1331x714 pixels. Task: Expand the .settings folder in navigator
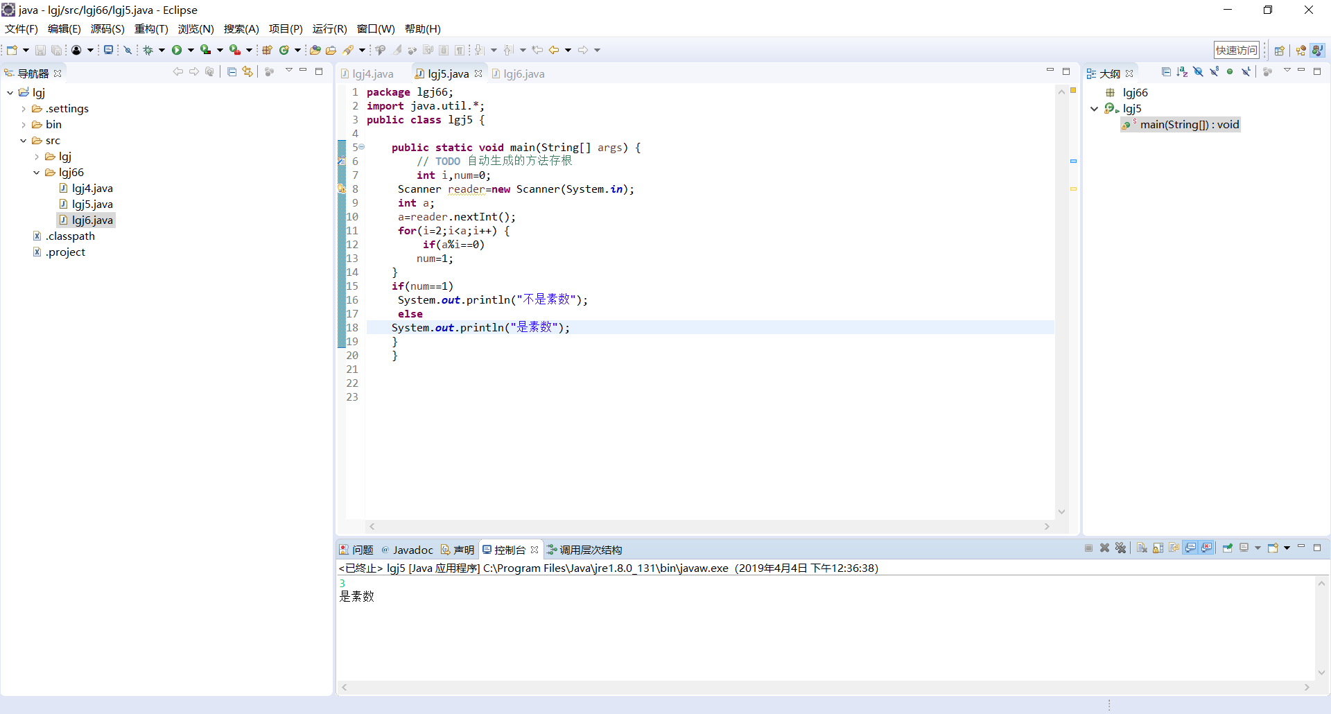24,109
